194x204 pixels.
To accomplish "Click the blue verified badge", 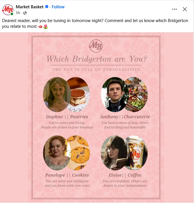I will [x=47, y=7].
